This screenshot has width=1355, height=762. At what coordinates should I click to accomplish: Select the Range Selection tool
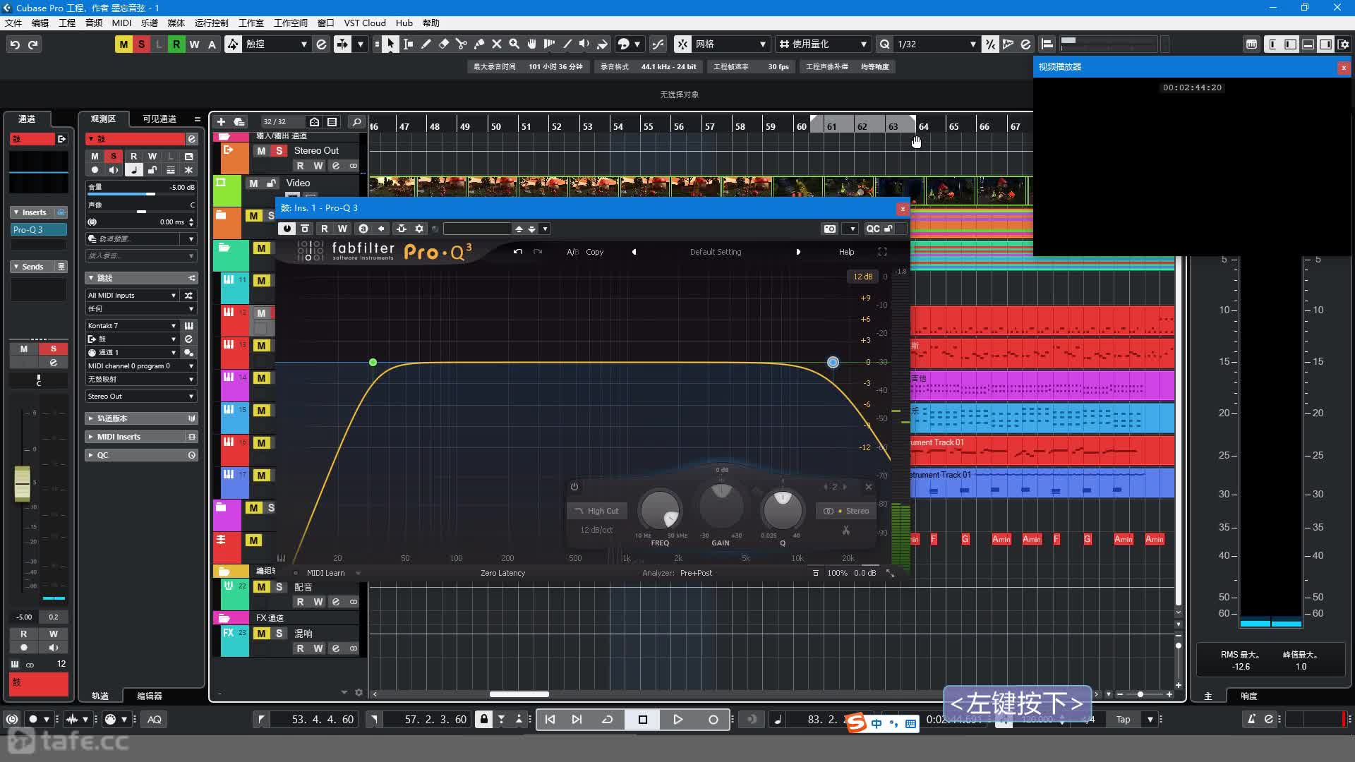pos(408,44)
